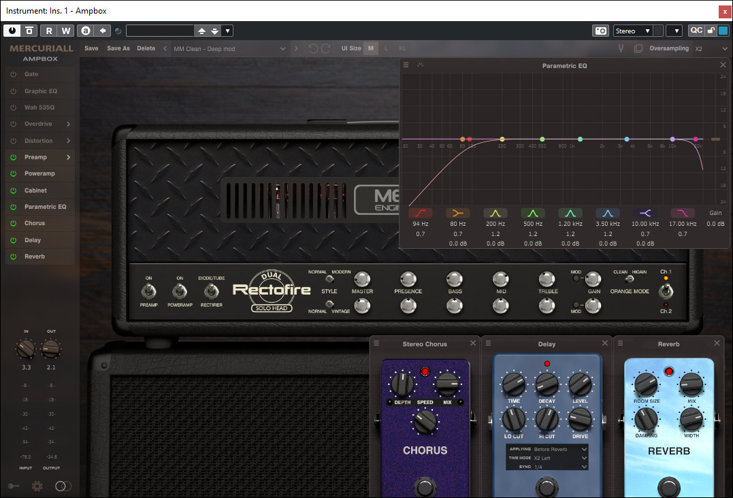This screenshot has height=498, width=733.
Task: Adjust the IN input level knob
Action: (25, 350)
